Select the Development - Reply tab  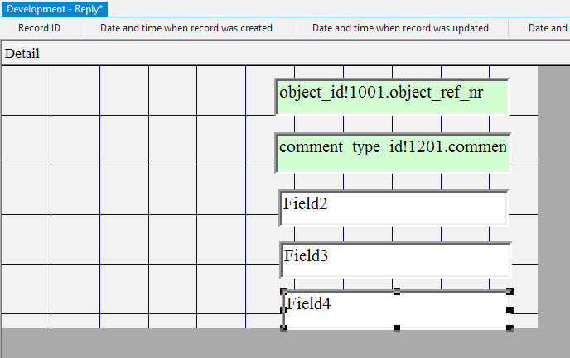pyautogui.click(x=56, y=8)
